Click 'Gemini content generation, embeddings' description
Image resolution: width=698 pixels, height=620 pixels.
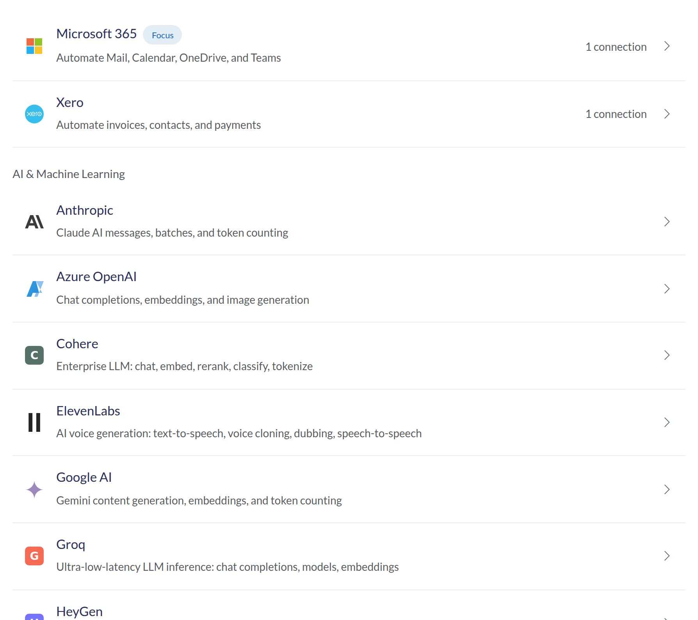point(199,501)
